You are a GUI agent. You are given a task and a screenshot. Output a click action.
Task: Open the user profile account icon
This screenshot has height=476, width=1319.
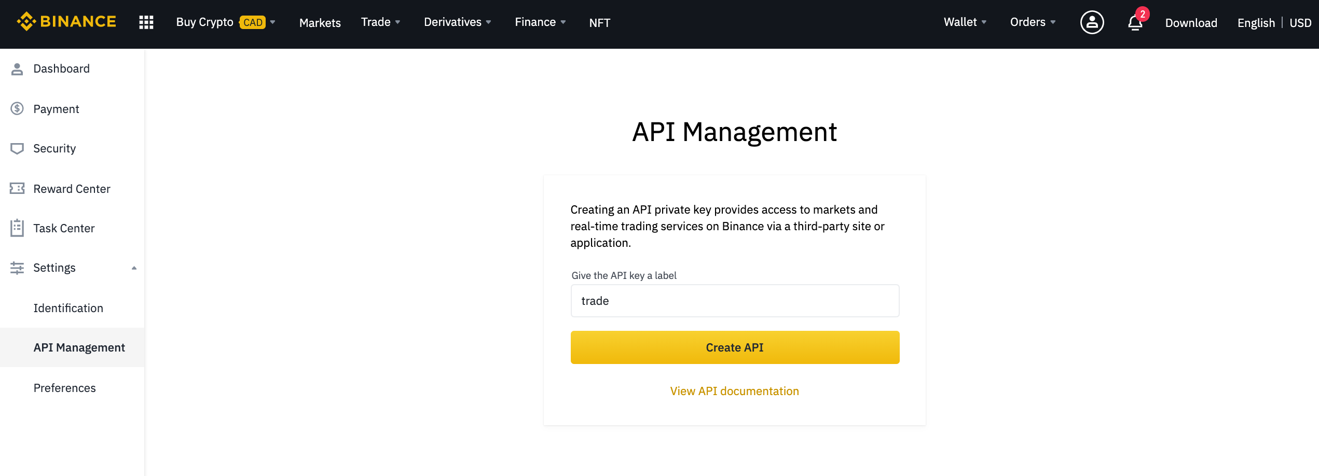[1092, 22]
